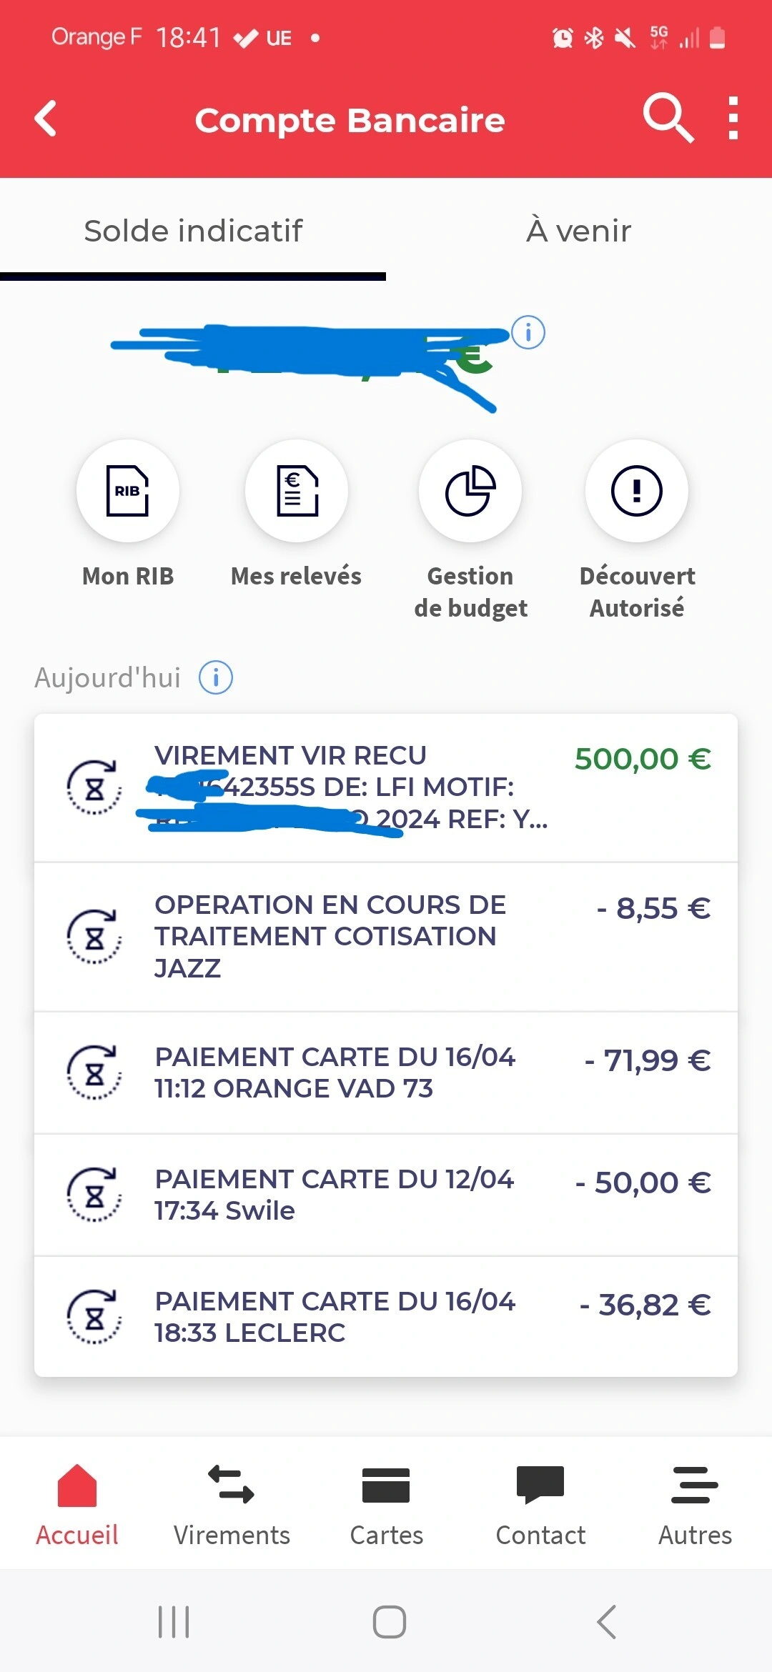Open Mes relevés statements icon
The width and height of the screenshot is (772, 1672).
[x=297, y=491]
